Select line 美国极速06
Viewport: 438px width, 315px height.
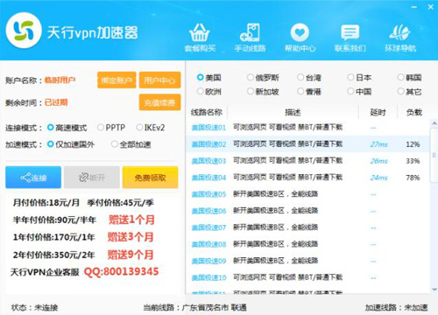tap(307, 211)
